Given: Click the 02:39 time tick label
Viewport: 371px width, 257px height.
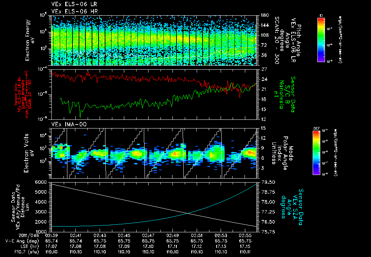Looking at the screenshot, I should click(51, 235).
